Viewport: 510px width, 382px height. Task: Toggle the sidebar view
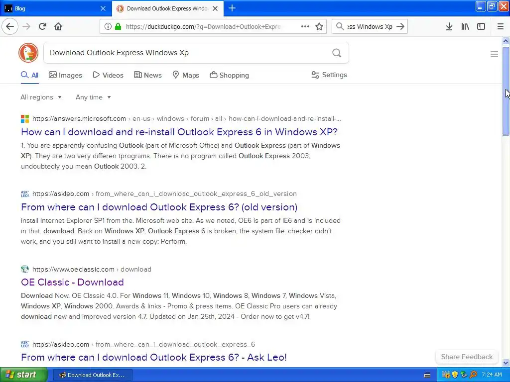481,26
